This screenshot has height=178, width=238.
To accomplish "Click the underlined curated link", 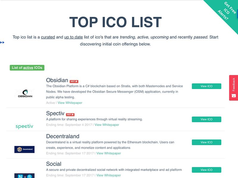I will pos(48,37).
